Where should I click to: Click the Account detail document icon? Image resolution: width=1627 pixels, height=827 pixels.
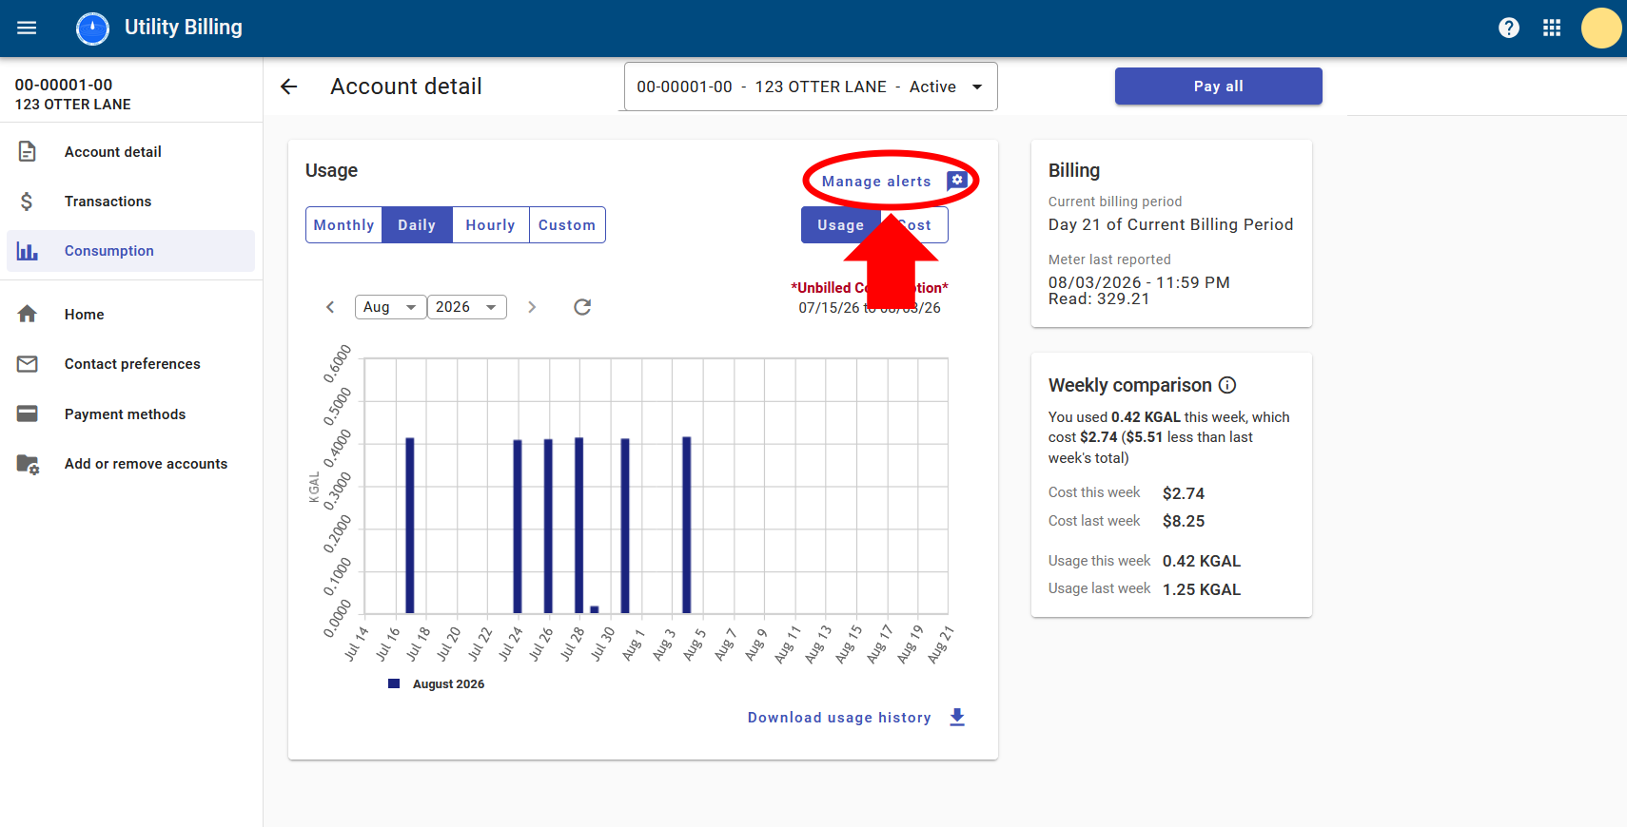tap(28, 151)
